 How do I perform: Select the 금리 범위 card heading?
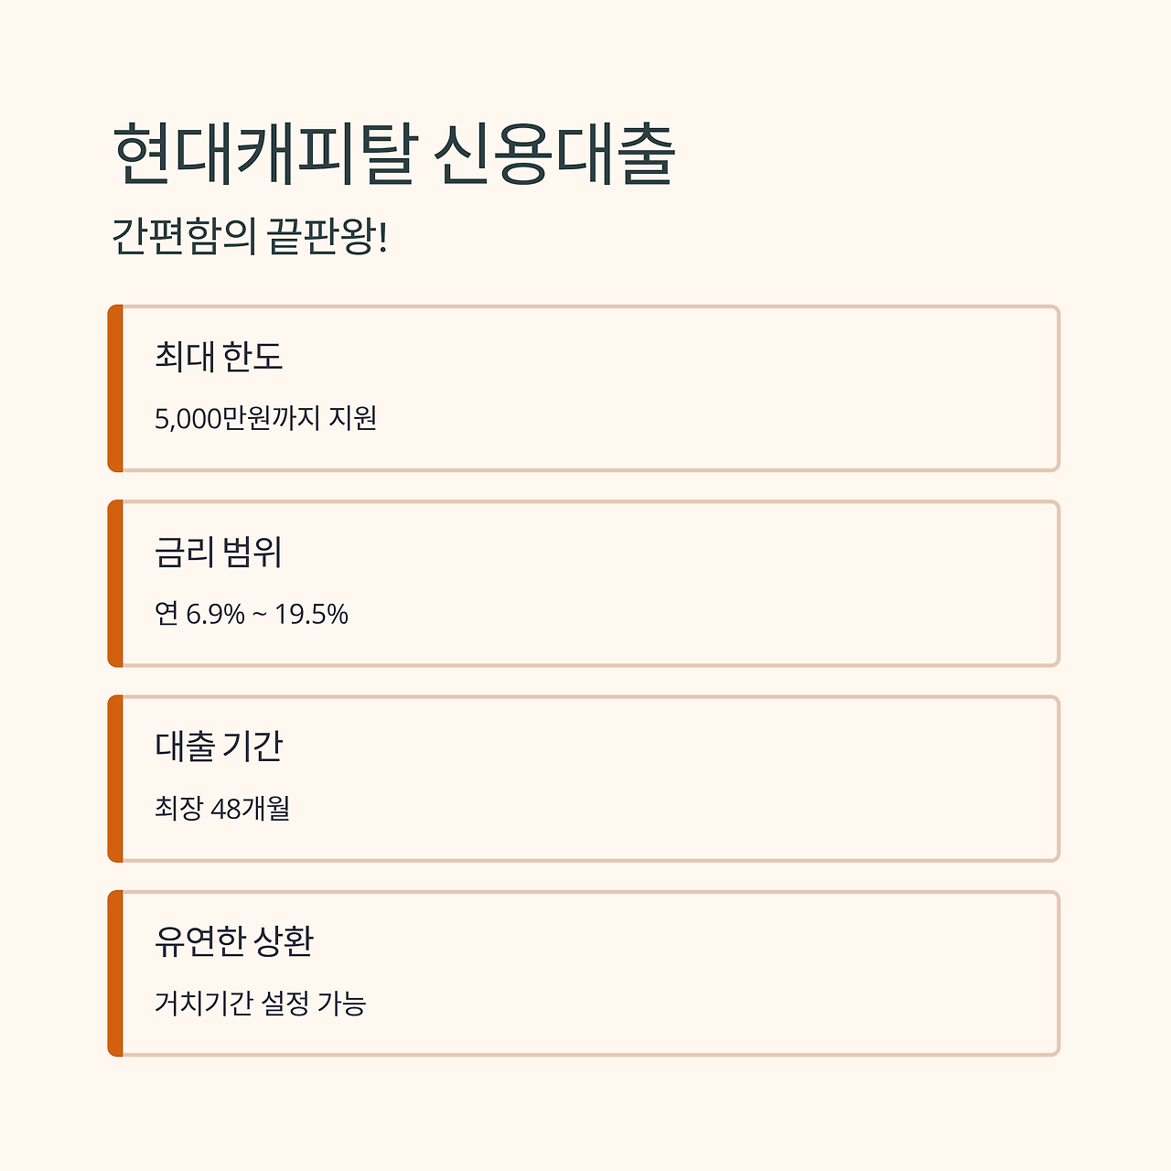click(219, 552)
